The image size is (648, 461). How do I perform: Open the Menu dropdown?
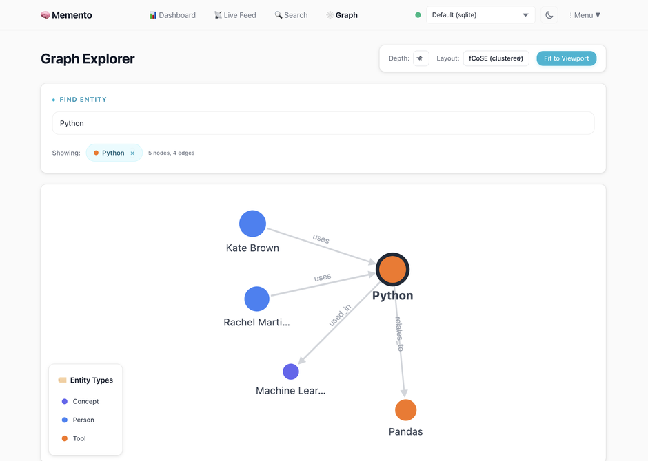tap(585, 14)
